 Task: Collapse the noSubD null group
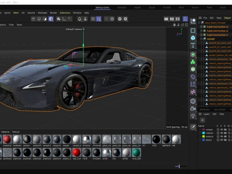click(x=201, y=39)
